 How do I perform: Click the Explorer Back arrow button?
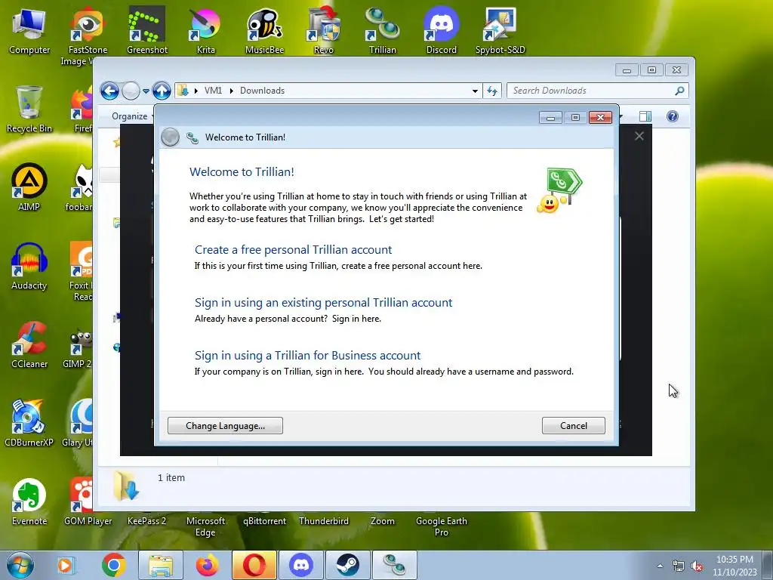pos(109,91)
